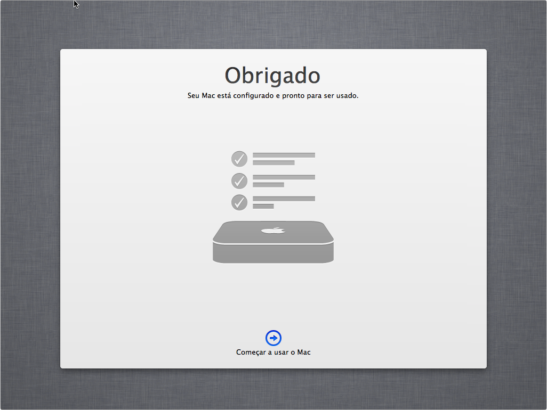Click the gray linen background left of the panel
The image size is (547, 410).
pos(30,208)
